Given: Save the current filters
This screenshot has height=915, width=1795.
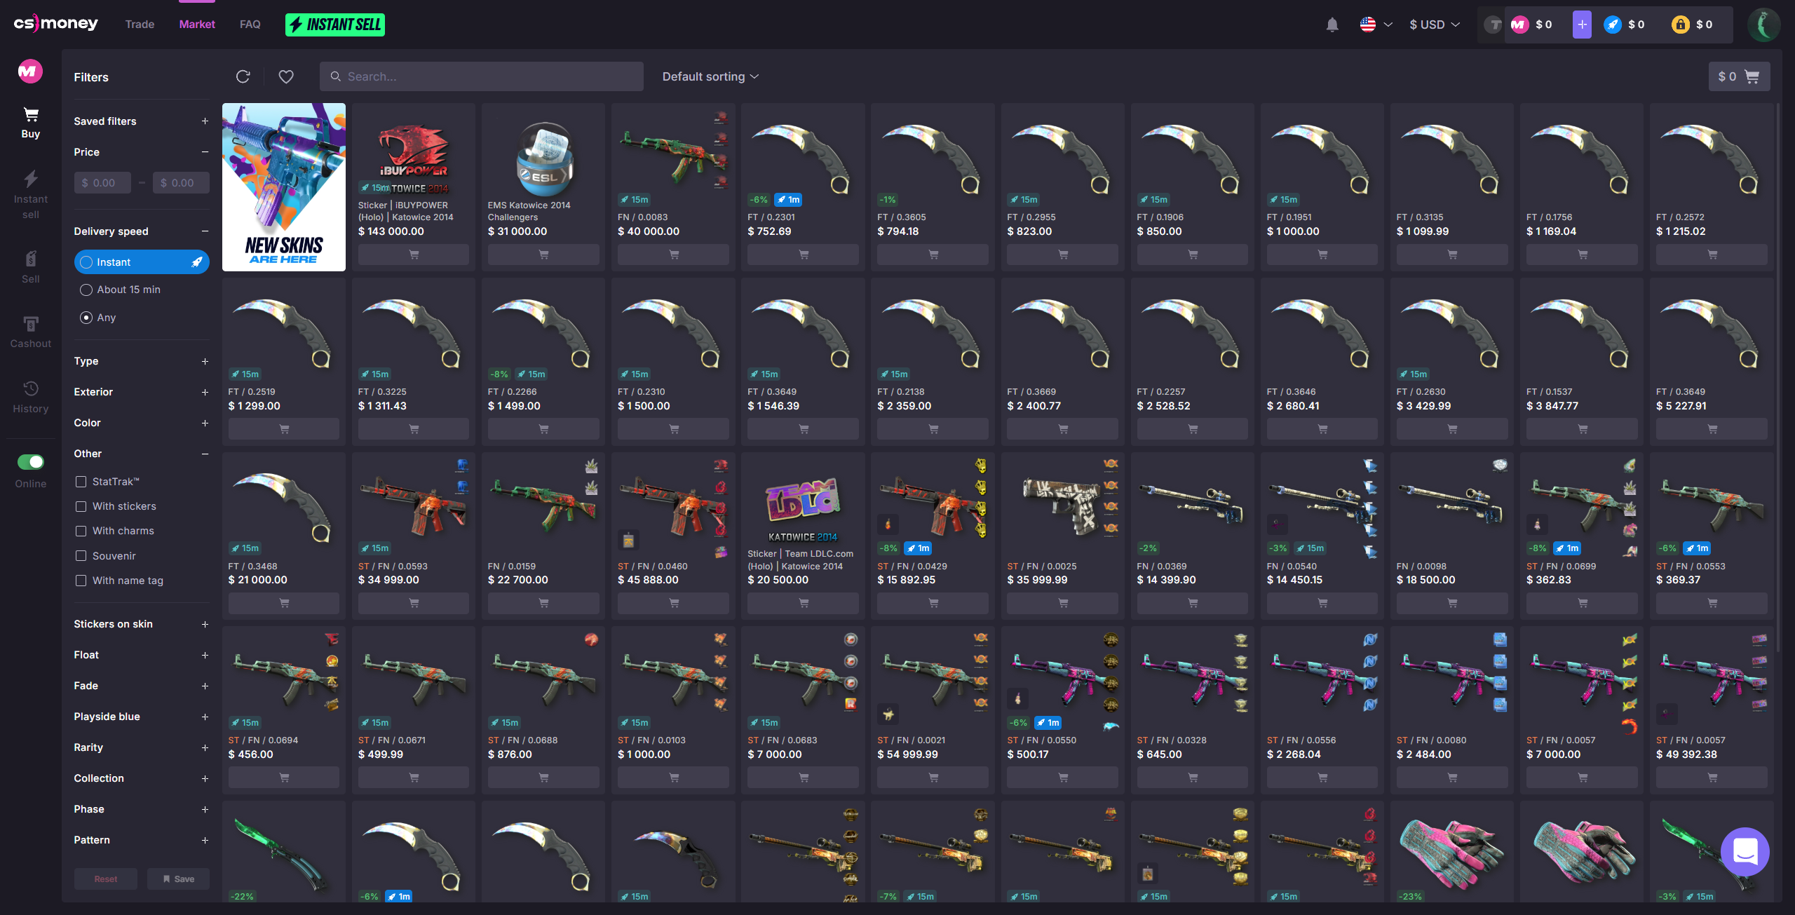Looking at the screenshot, I should pyautogui.click(x=178, y=879).
